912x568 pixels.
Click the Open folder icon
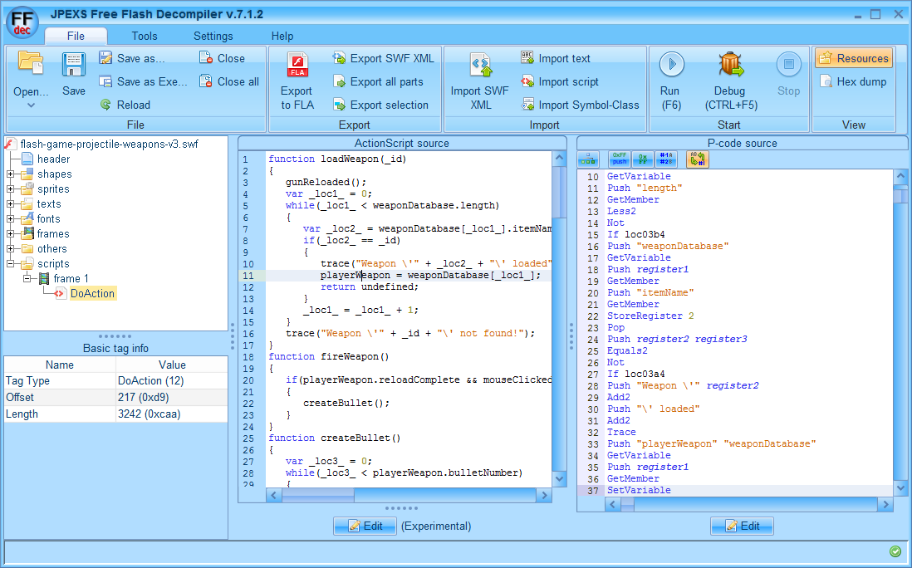click(30, 63)
